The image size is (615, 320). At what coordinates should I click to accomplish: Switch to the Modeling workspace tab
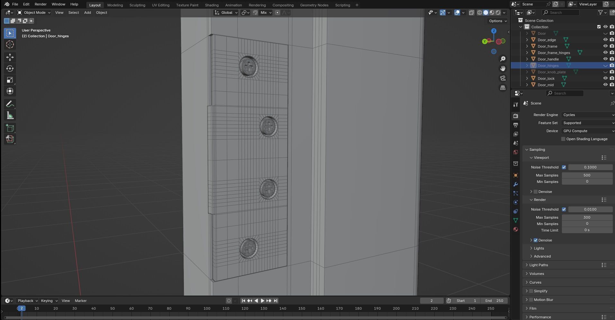115,5
